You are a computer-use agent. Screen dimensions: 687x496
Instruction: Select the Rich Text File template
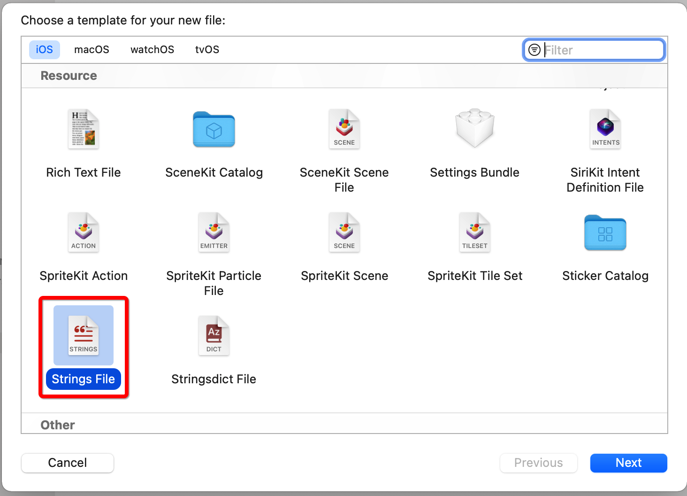[83, 141]
